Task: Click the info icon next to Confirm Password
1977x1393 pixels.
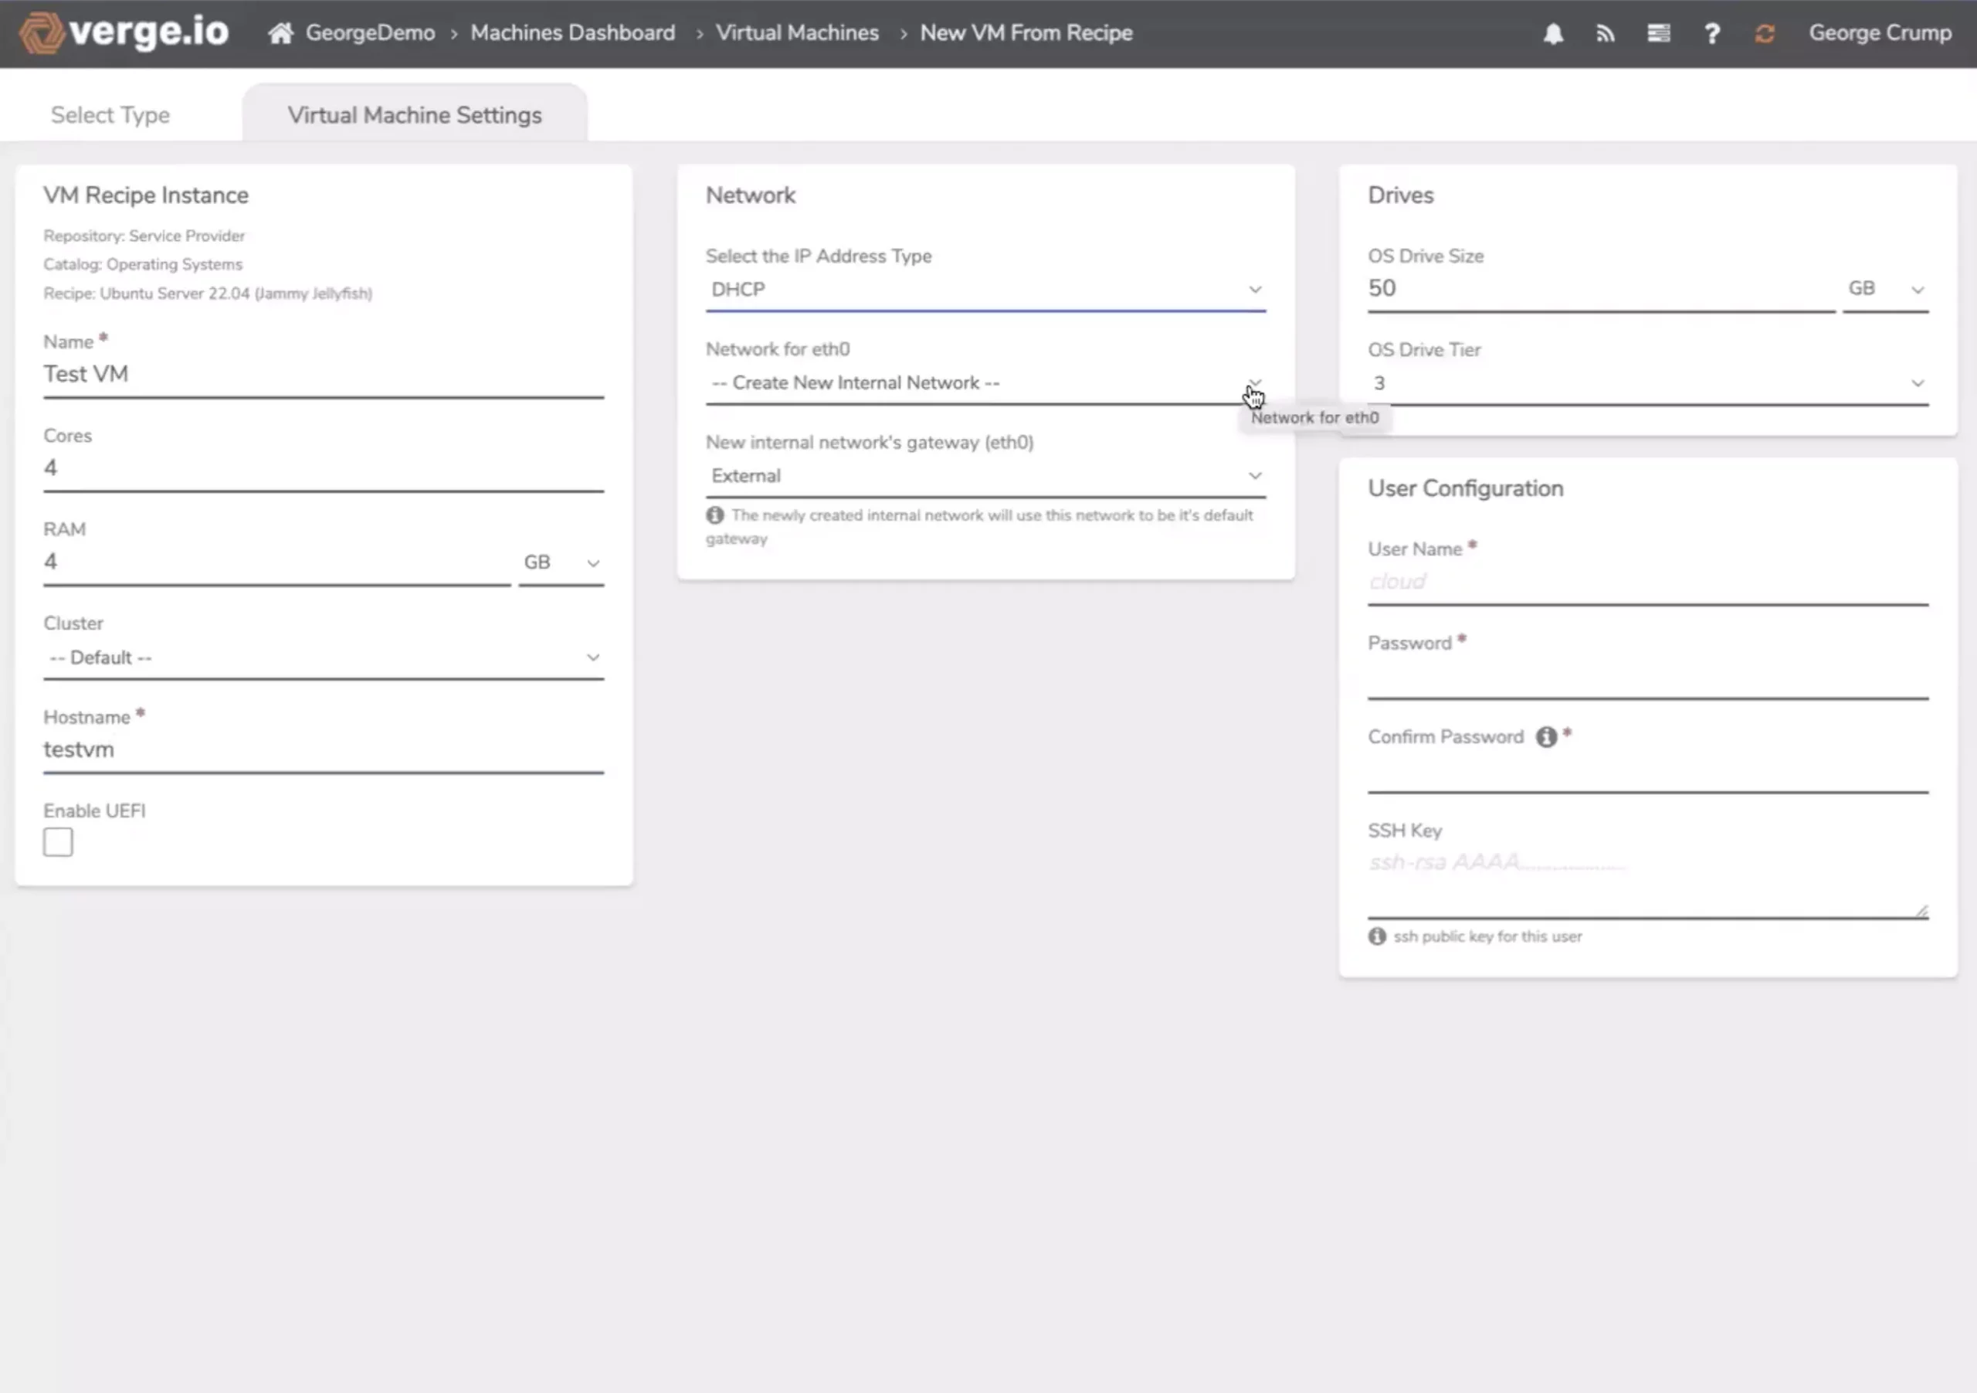Action: click(x=1547, y=736)
